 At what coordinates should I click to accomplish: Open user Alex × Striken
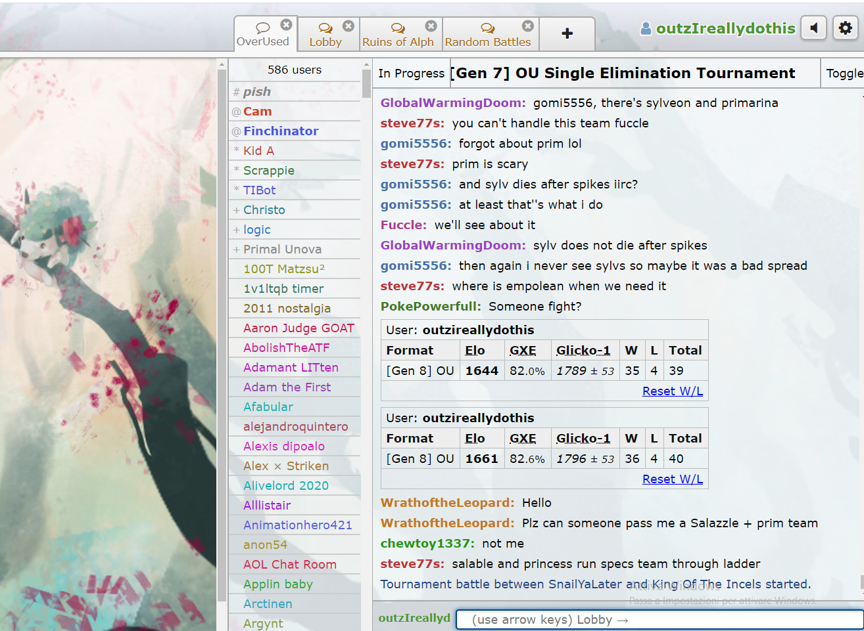295,466
